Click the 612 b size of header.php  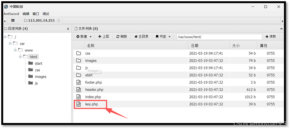coord(251,90)
